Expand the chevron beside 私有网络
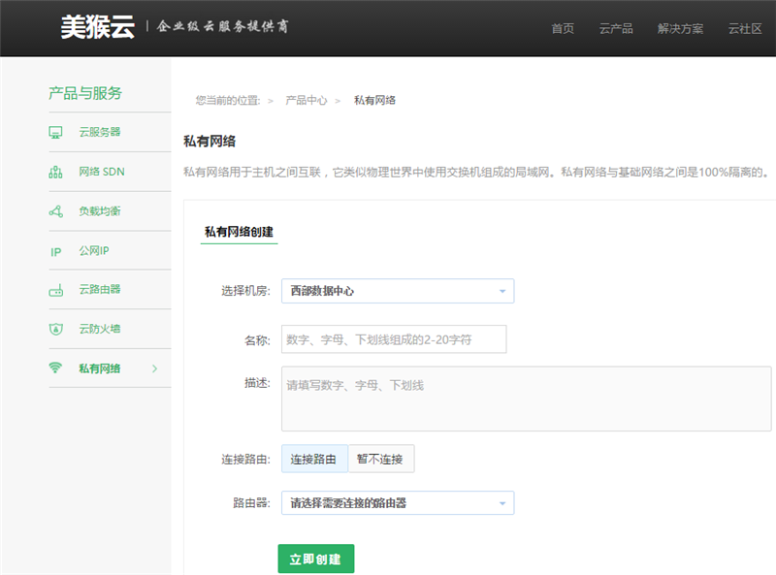Screen dimensions: 776x575 point(155,368)
